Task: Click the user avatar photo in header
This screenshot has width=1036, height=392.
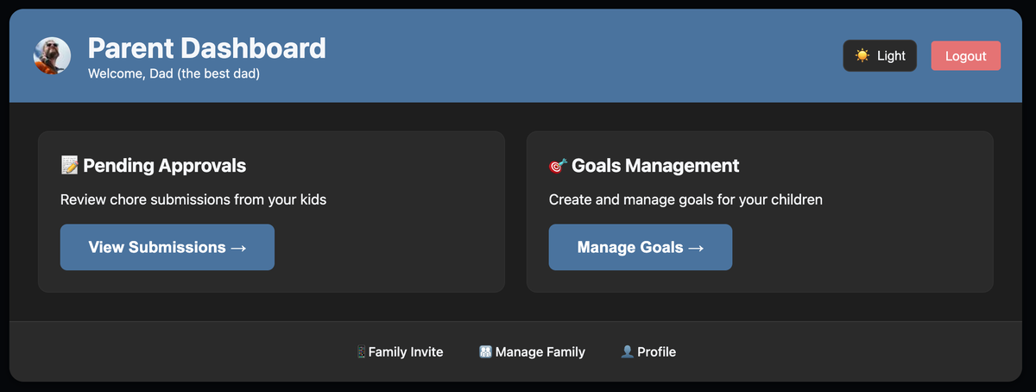Action: click(x=52, y=56)
